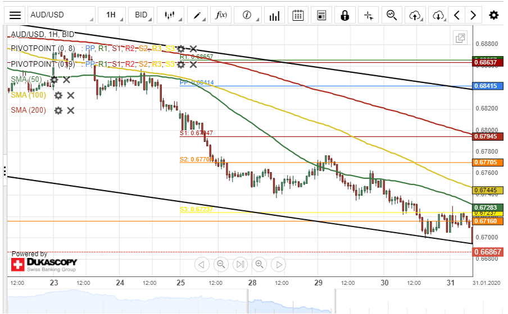
Task: Go to previous with left chevron
Action: coord(457,15)
